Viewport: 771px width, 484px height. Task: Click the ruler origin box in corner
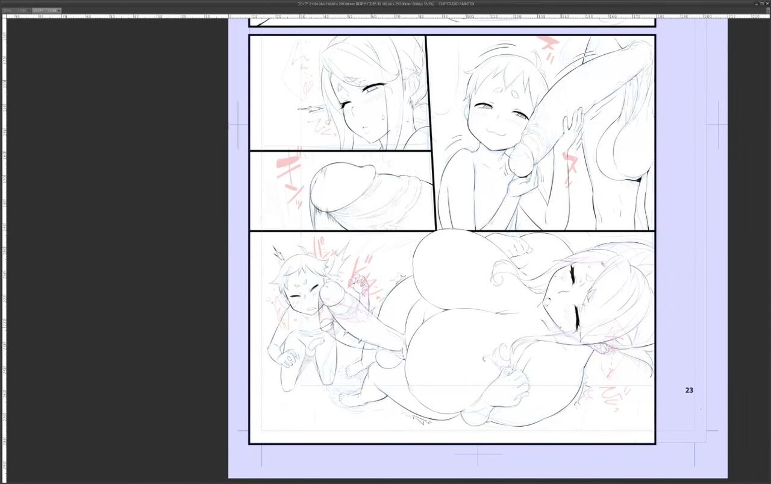click(x=2, y=16)
